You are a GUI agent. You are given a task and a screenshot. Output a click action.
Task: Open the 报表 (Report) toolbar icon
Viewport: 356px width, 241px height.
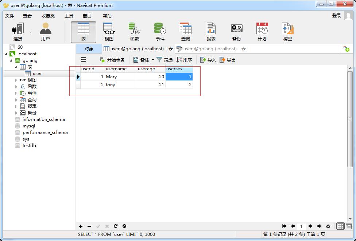click(x=211, y=32)
